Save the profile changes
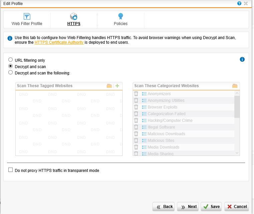 tap(211, 207)
